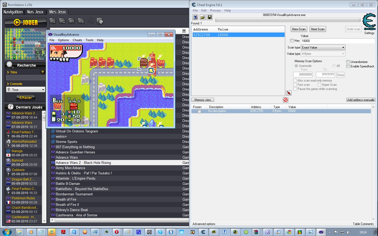
Task: Click the up arrow icon above the RomStation game list
Action: pos(184,31)
